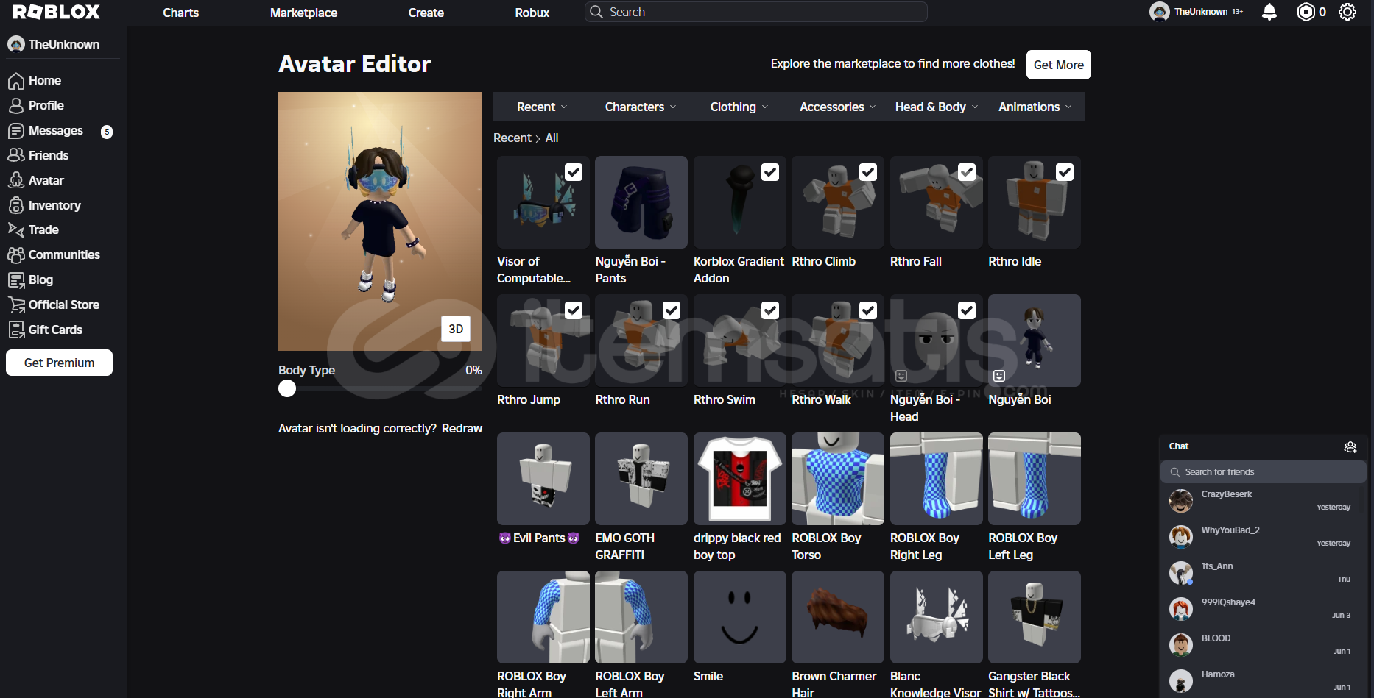This screenshot has height=698, width=1374.
Task: Open the settings gear
Action: tap(1347, 12)
